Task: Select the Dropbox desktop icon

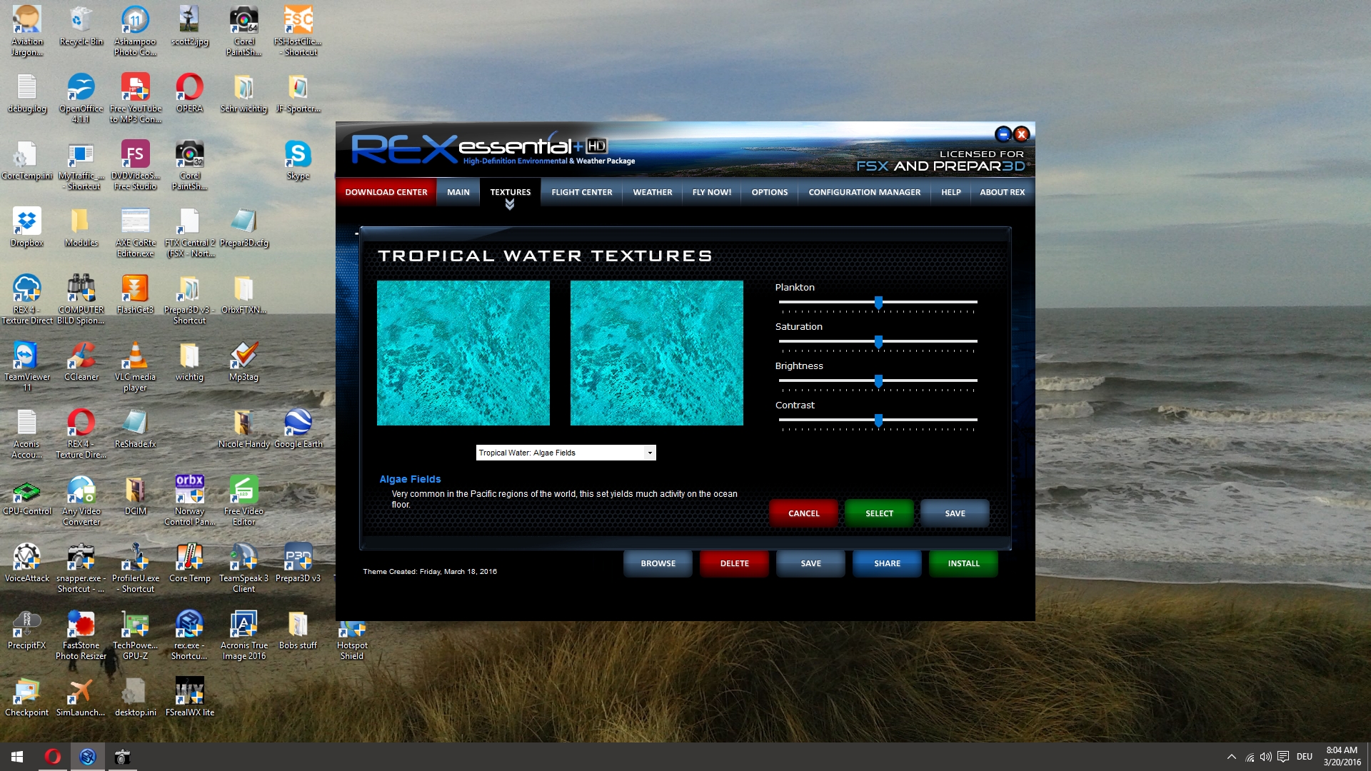Action: coord(27,228)
